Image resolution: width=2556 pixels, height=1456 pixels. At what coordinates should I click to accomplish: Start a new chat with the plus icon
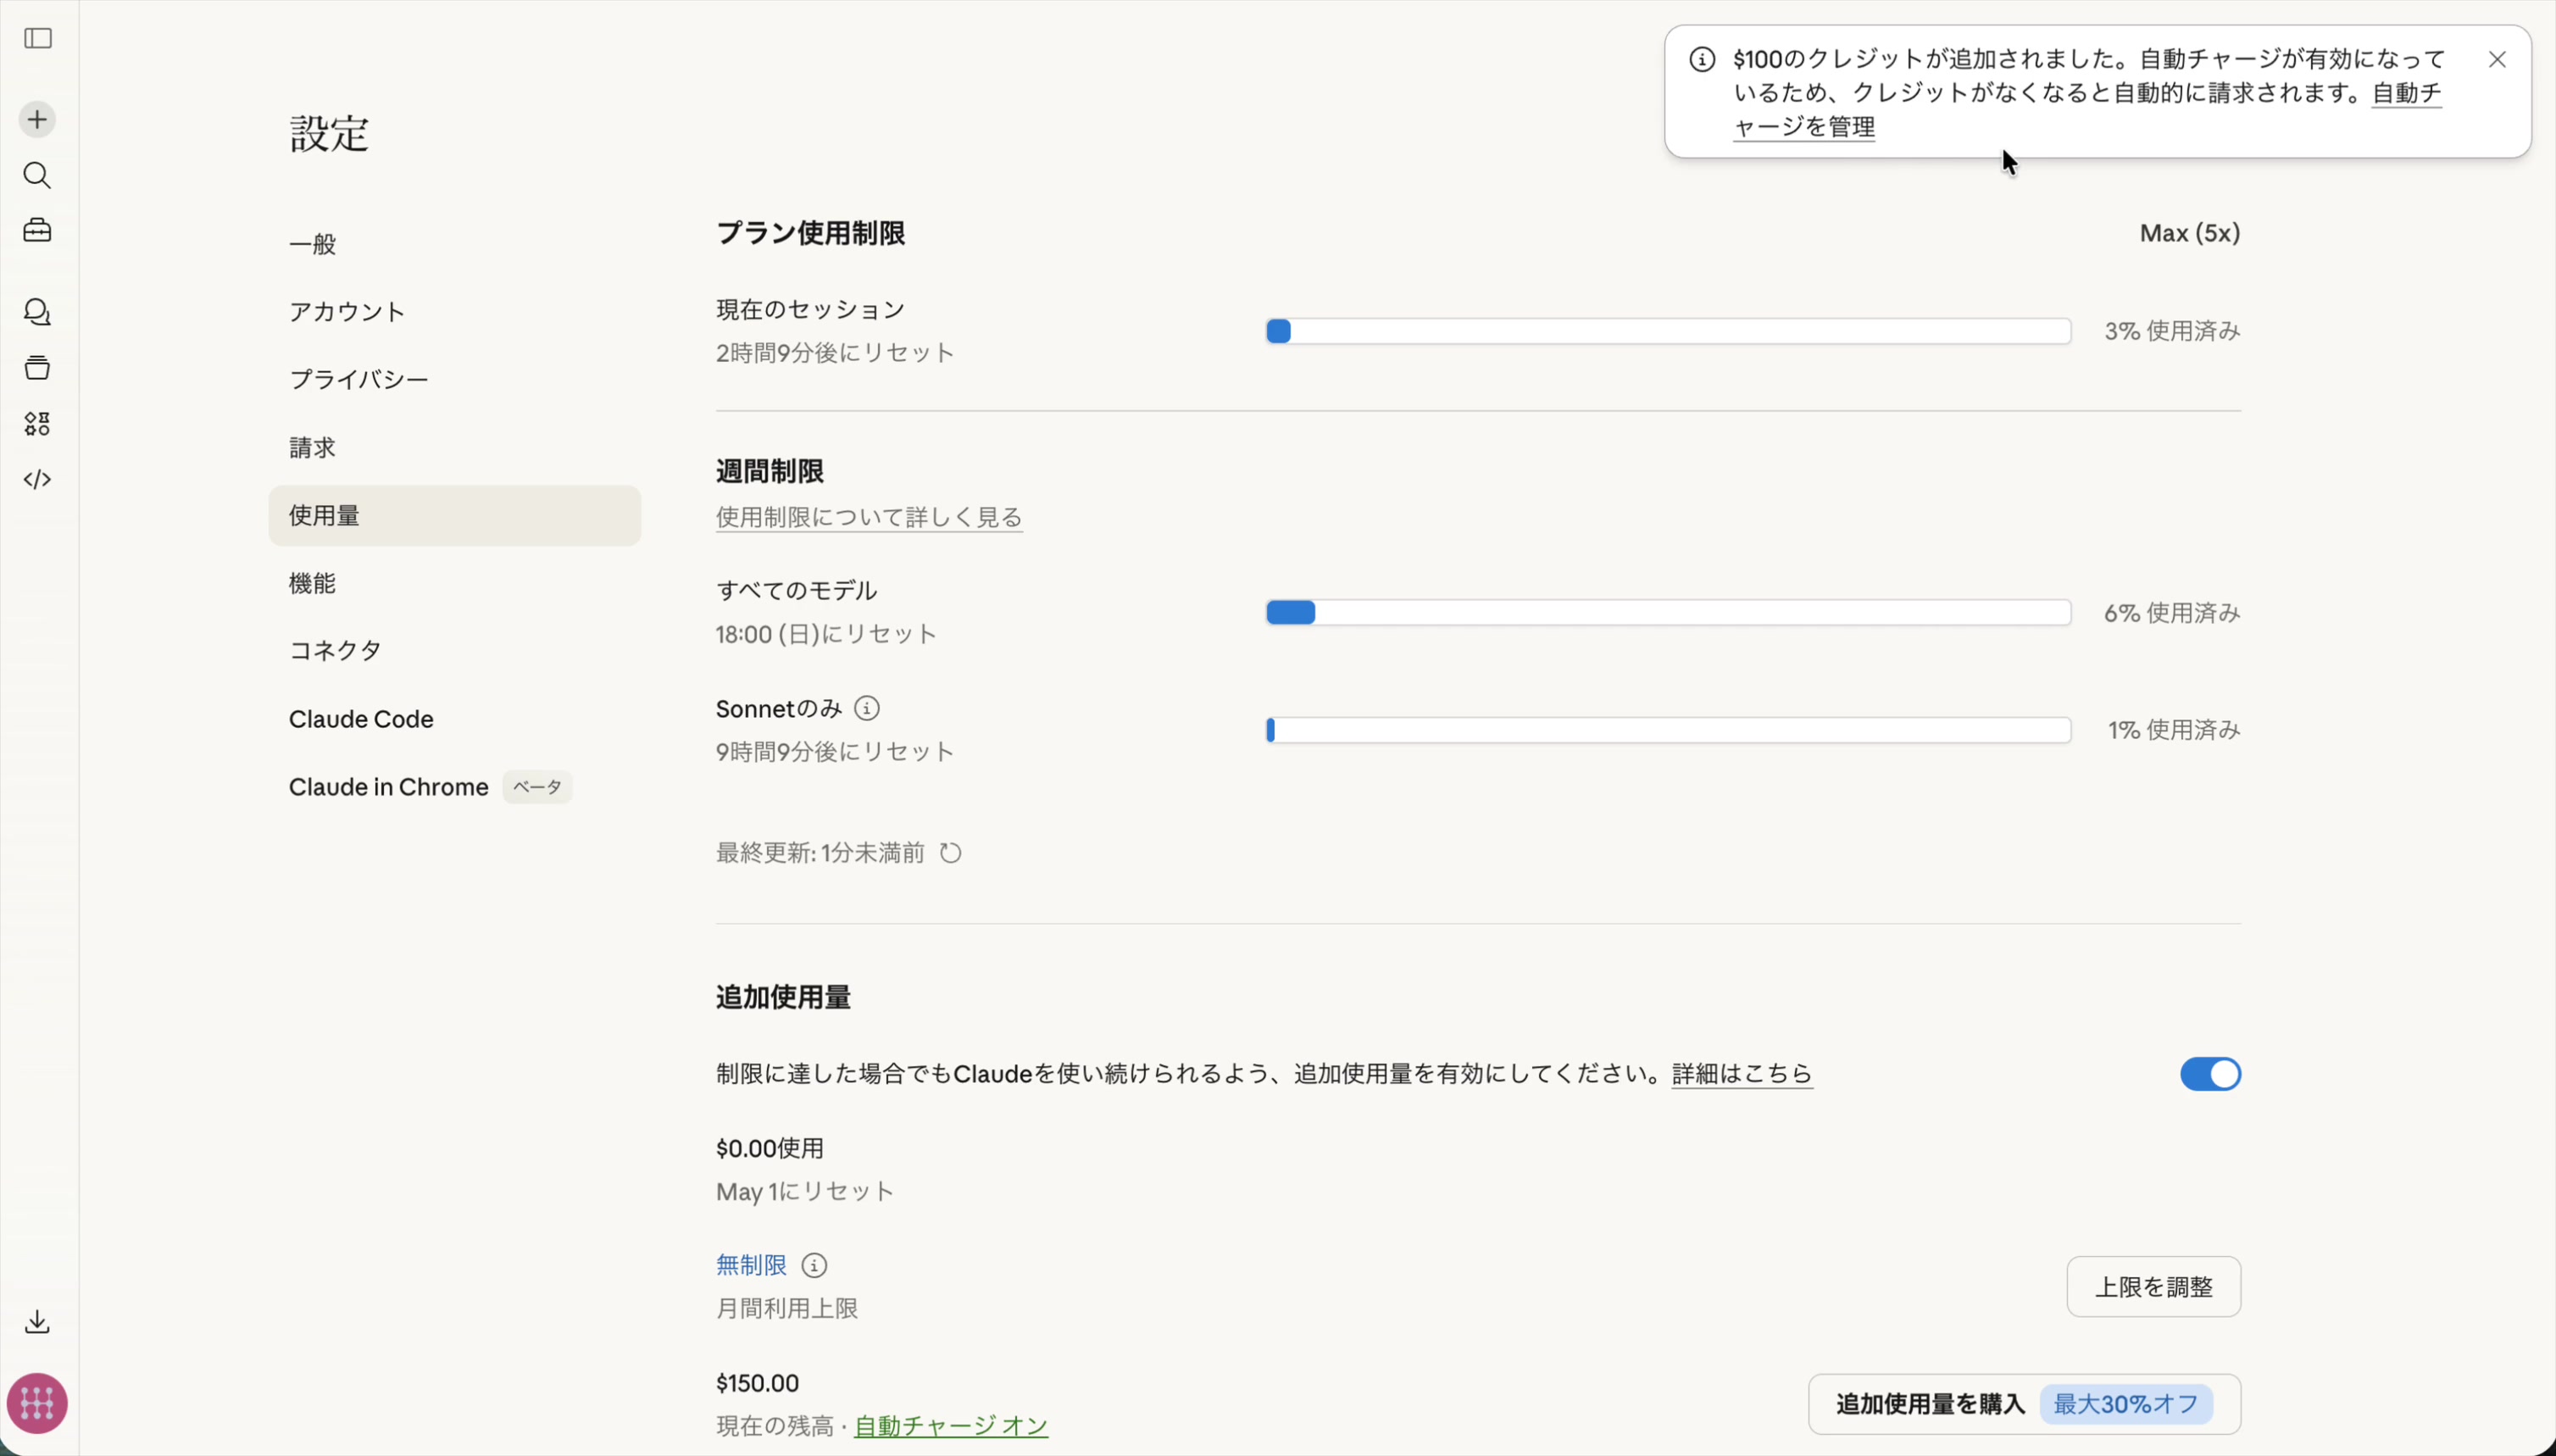click(37, 118)
